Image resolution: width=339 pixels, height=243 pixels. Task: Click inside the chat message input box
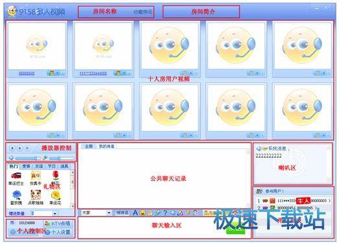pos(164,227)
